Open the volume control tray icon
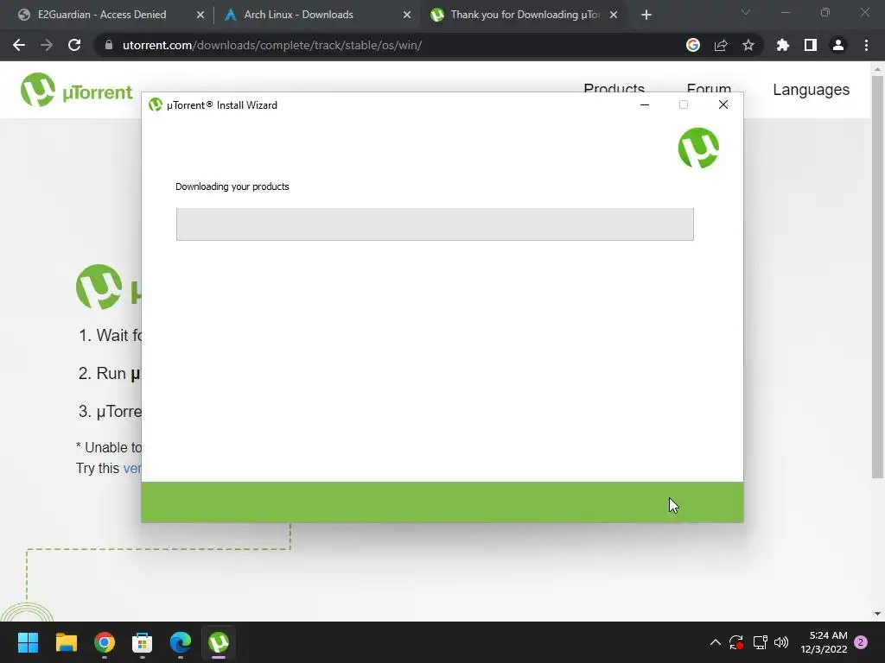 [x=781, y=642]
